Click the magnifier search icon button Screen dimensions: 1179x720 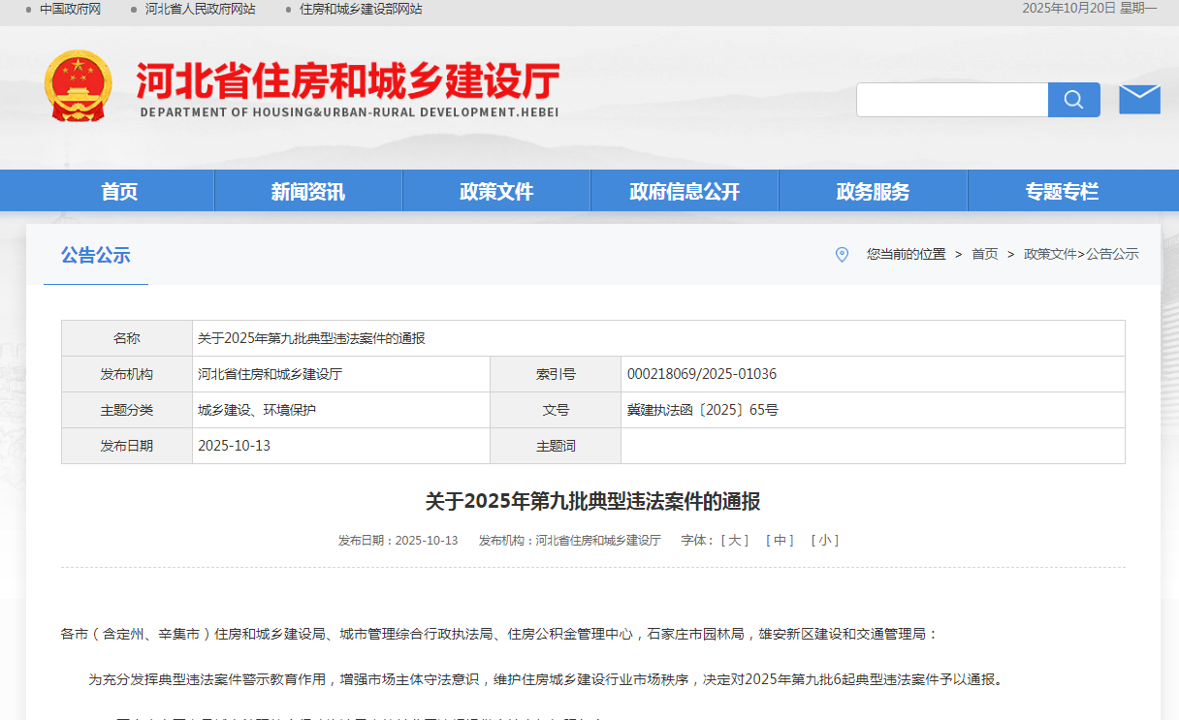pos(1073,100)
